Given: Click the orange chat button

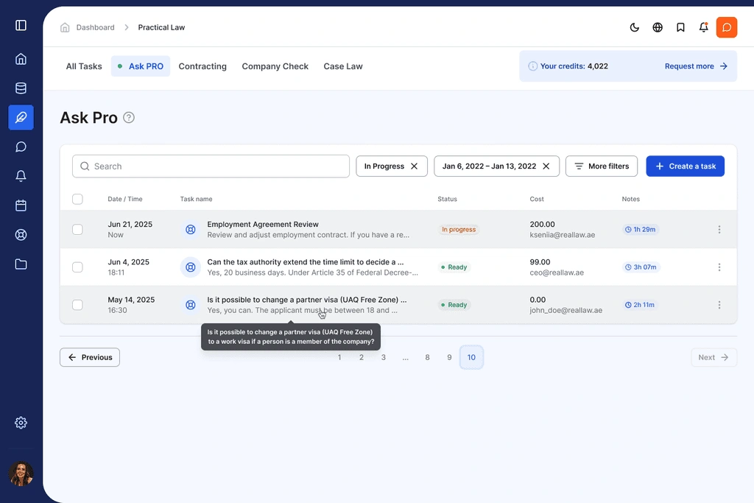Looking at the screenshot, I should [x=726, y=28].
